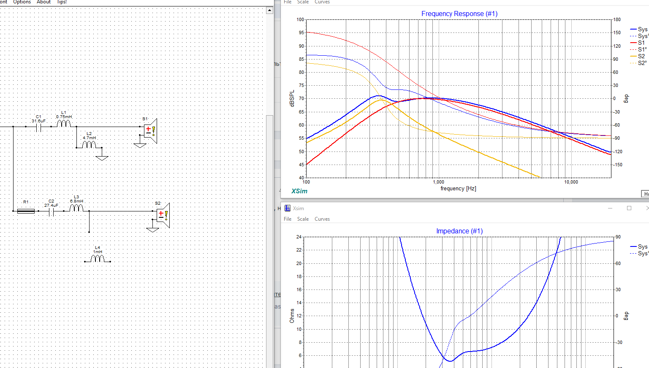The image size is (649, 368).
Task: Click the Xsim icon in Impedance title bar
Action: [287, 208]
